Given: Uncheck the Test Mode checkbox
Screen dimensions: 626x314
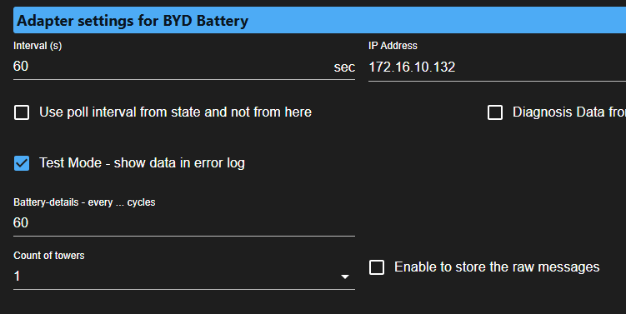Looking at the screenshot, I should (22, 163).
